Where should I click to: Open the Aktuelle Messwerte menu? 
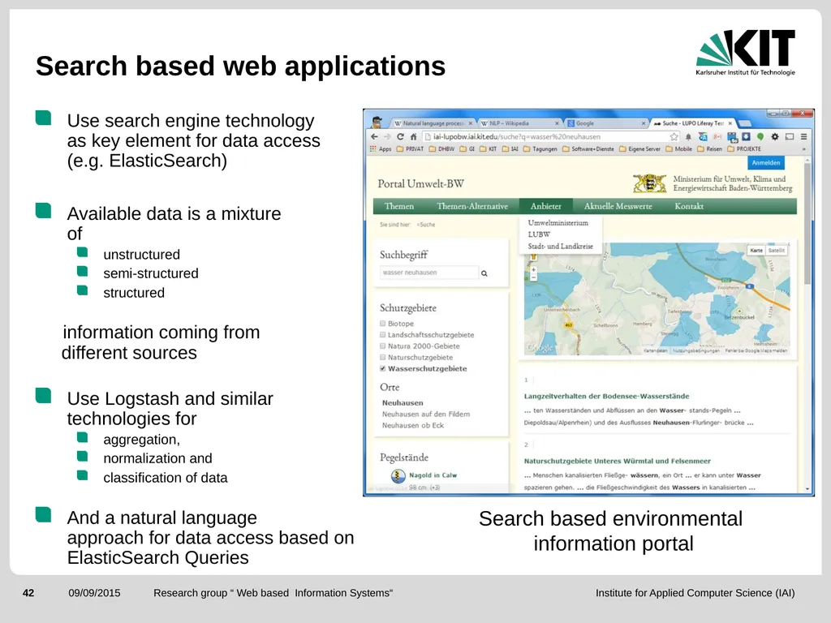[618, 206]
